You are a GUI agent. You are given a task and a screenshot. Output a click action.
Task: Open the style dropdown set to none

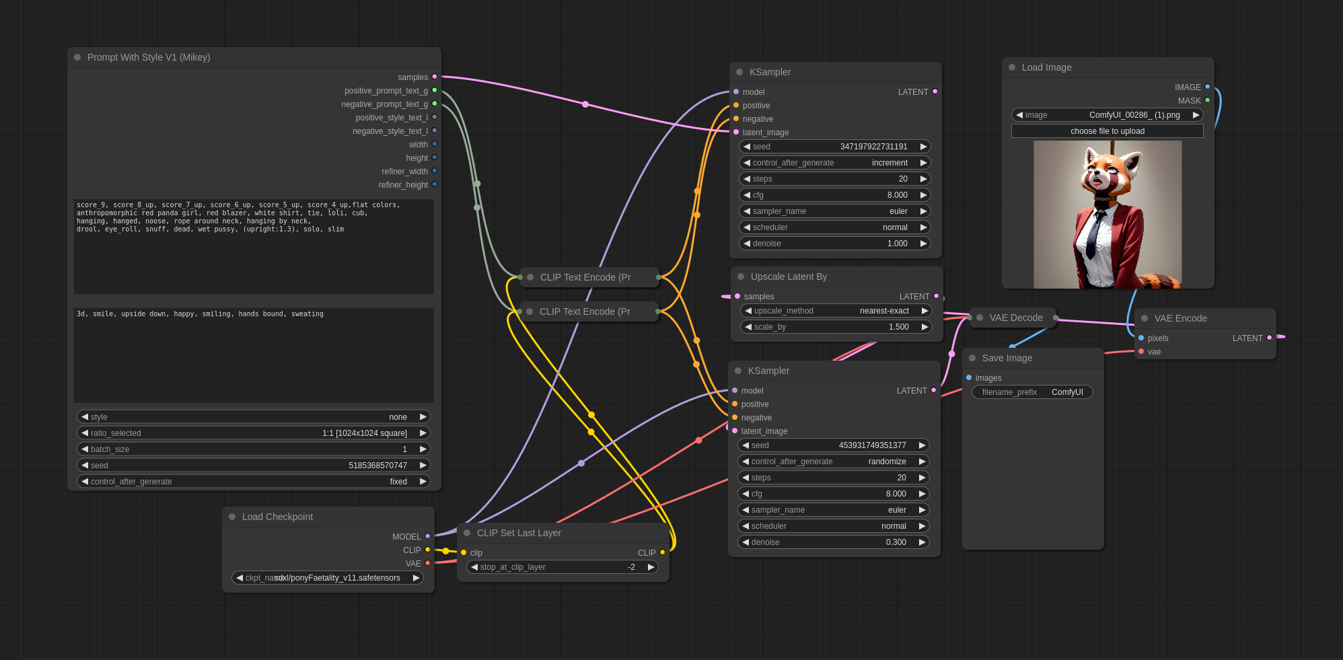[x=254, y=417]
